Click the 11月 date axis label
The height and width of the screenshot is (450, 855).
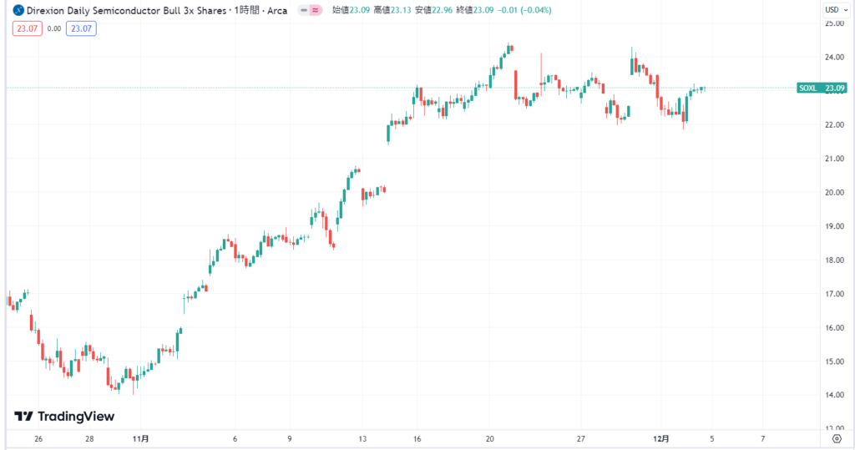tap(140, 438)
